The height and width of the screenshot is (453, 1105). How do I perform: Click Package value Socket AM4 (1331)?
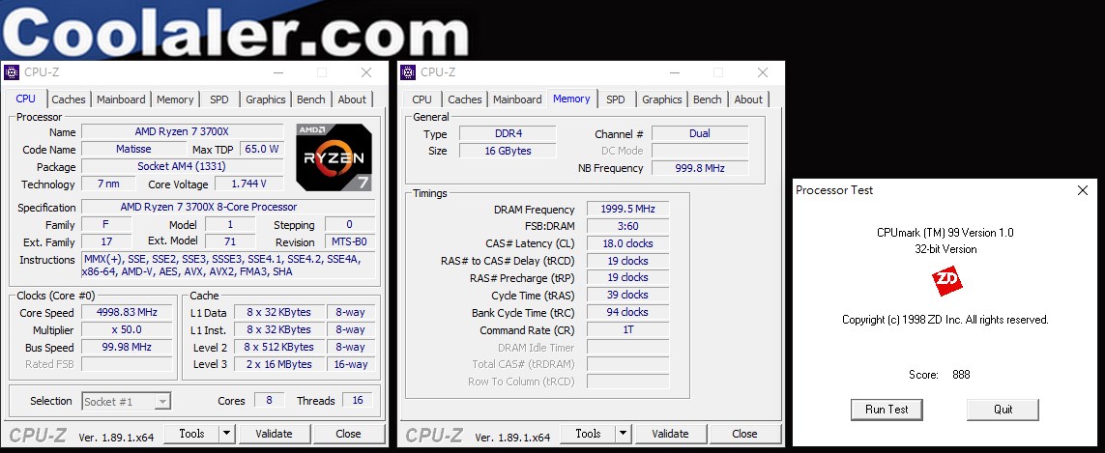coord(183,166)
